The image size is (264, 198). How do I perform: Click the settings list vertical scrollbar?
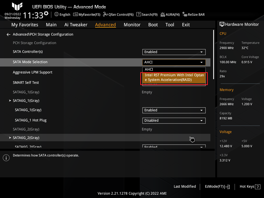coord(213,55)
